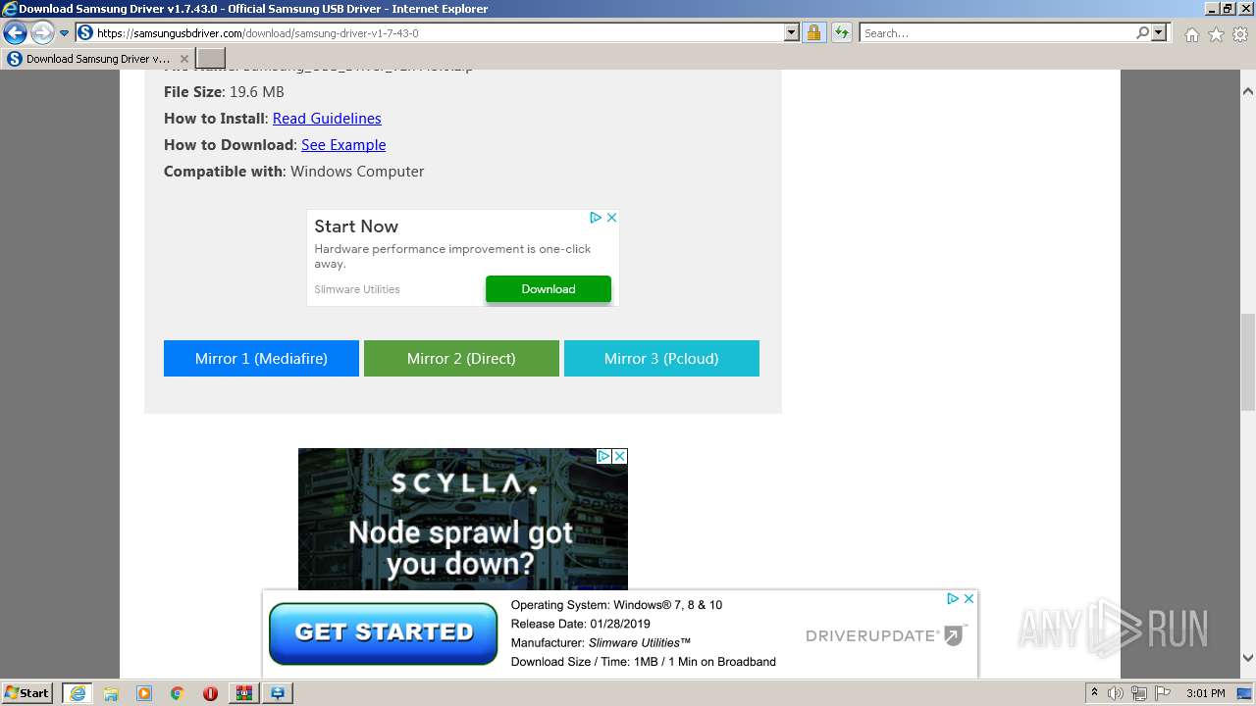Click the File Size 19.6 MB text
The image size is (1256, 706).
pos(224,92)
